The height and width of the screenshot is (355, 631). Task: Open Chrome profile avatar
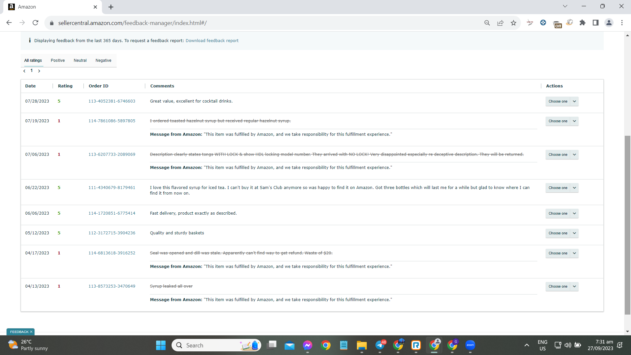point(609,23)
